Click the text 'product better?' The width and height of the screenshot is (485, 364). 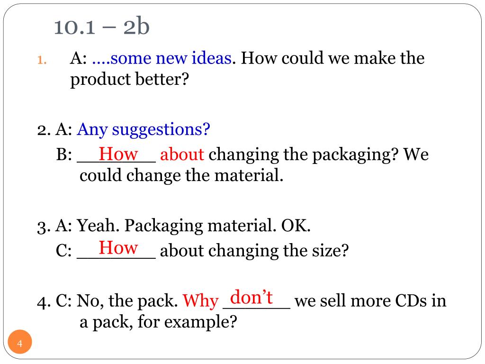click(x=130, y=80)
